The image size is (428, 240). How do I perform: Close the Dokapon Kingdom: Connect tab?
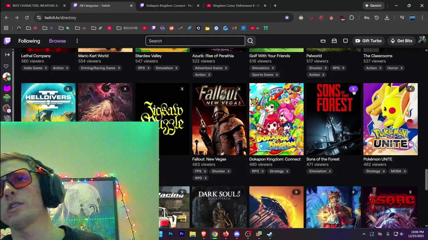pyautogui.click(x=198, y=5)
